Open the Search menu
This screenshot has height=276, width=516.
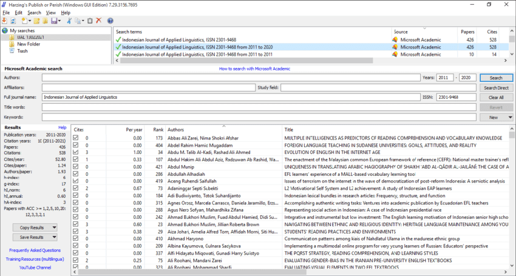coord(34,12)
